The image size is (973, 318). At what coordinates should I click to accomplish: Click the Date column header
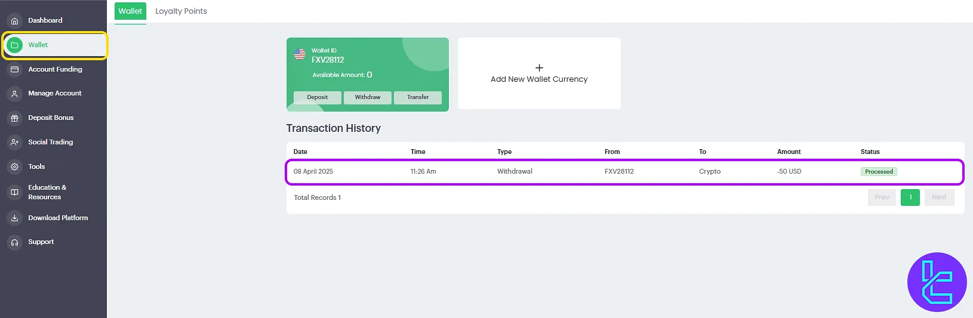click(300, 152)
